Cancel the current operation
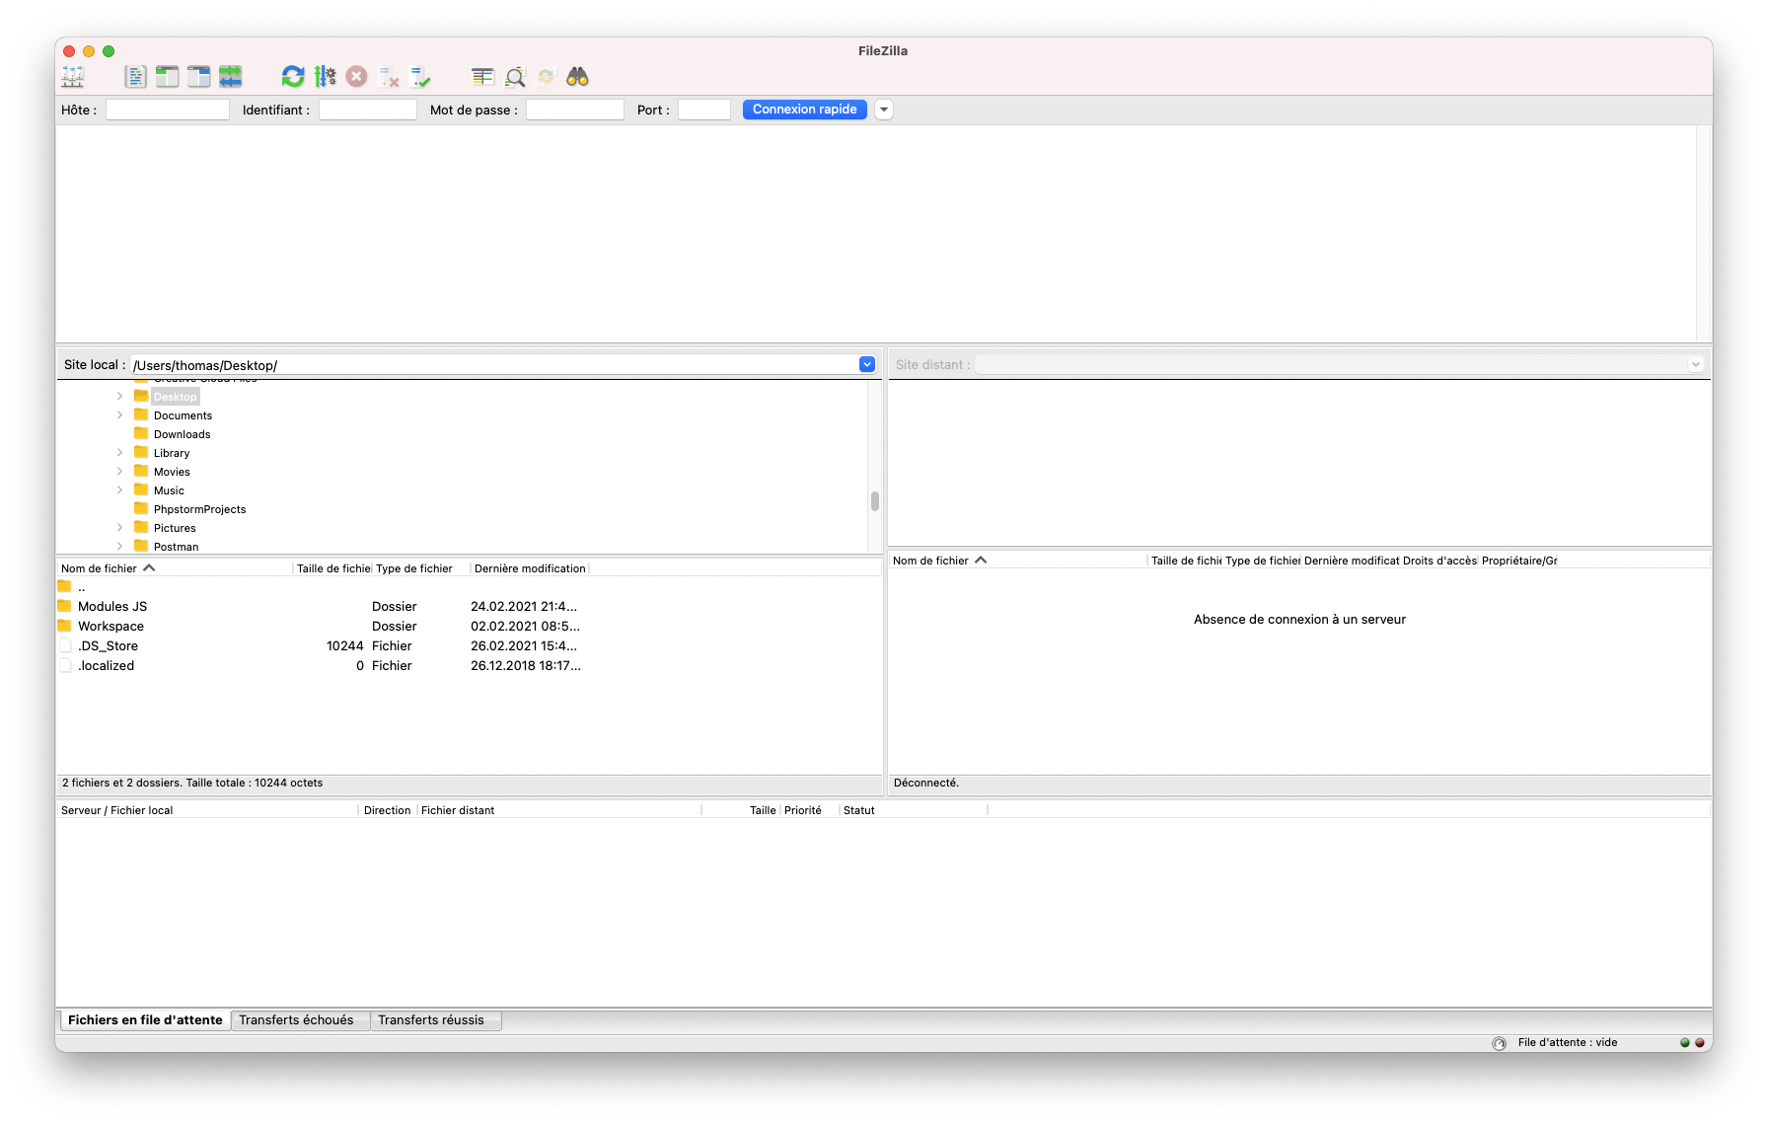Screen dimensions: 1768x1125 (356, 76)
